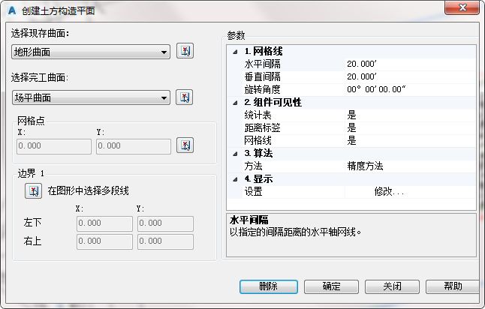Click the 关闭 button

coord(392,286)
